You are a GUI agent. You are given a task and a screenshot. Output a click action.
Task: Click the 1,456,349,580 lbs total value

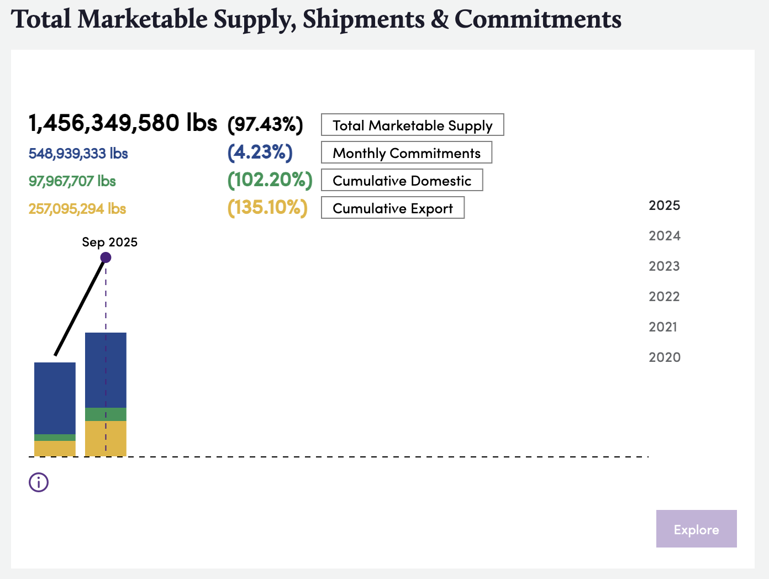coord(123,123)
